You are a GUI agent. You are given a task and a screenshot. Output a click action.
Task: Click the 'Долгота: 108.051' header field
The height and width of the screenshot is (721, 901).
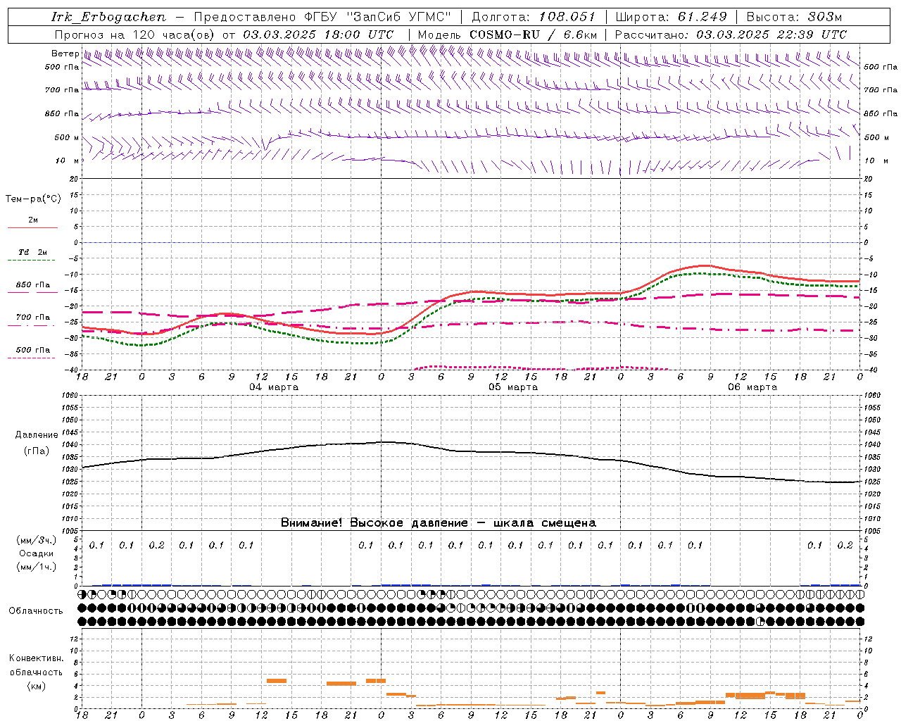[x=534, y=17]
